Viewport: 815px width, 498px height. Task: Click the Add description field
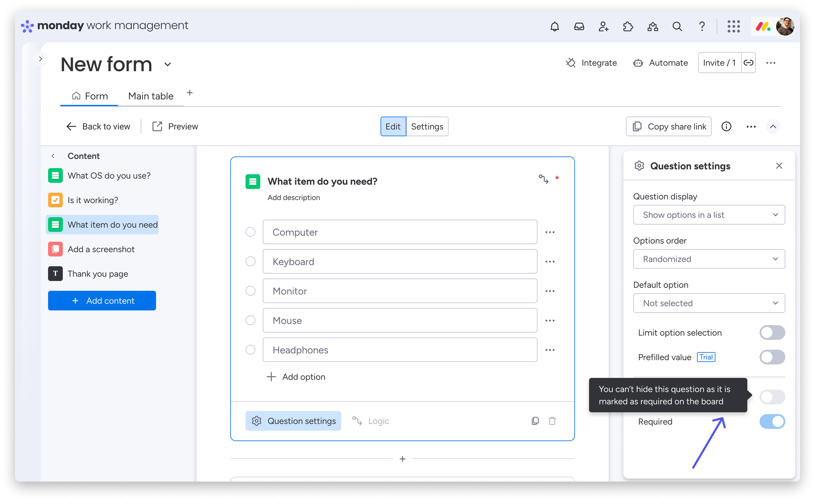(x=294, y=198)
